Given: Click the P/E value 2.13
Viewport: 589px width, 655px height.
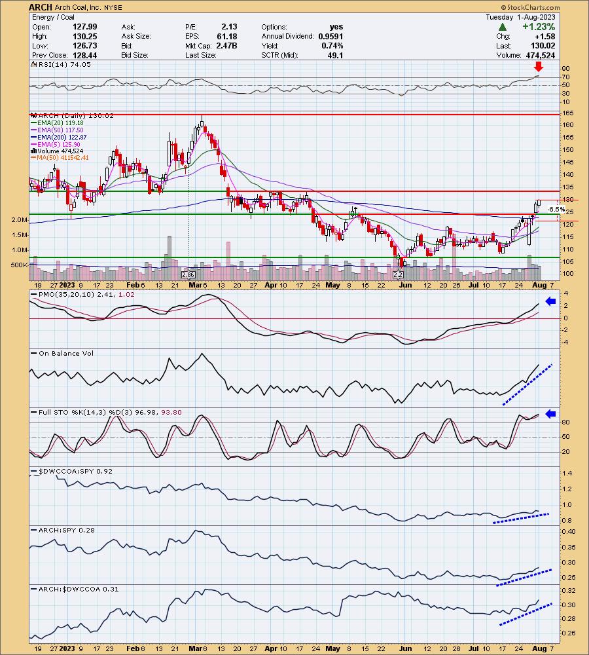Looking at the screenshot, I should (229, 27).
